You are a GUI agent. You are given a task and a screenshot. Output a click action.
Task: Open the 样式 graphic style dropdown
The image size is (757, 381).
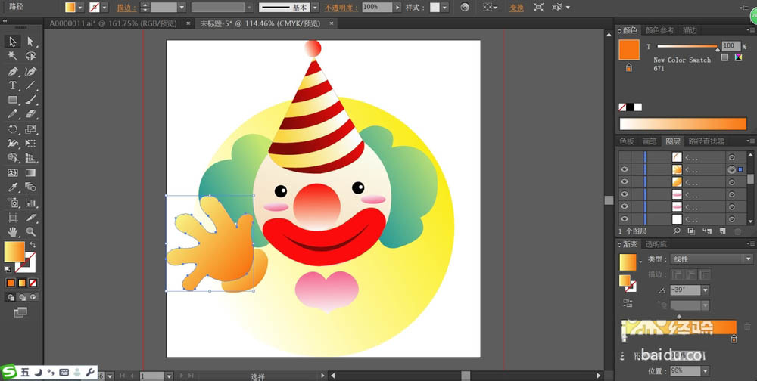pyautogui.click(x=444, y=8)
